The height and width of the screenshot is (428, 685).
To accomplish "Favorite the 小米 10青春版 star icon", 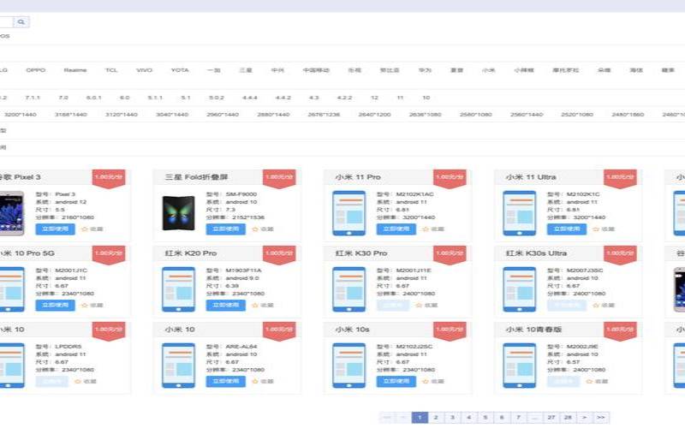I will point(589,381).
